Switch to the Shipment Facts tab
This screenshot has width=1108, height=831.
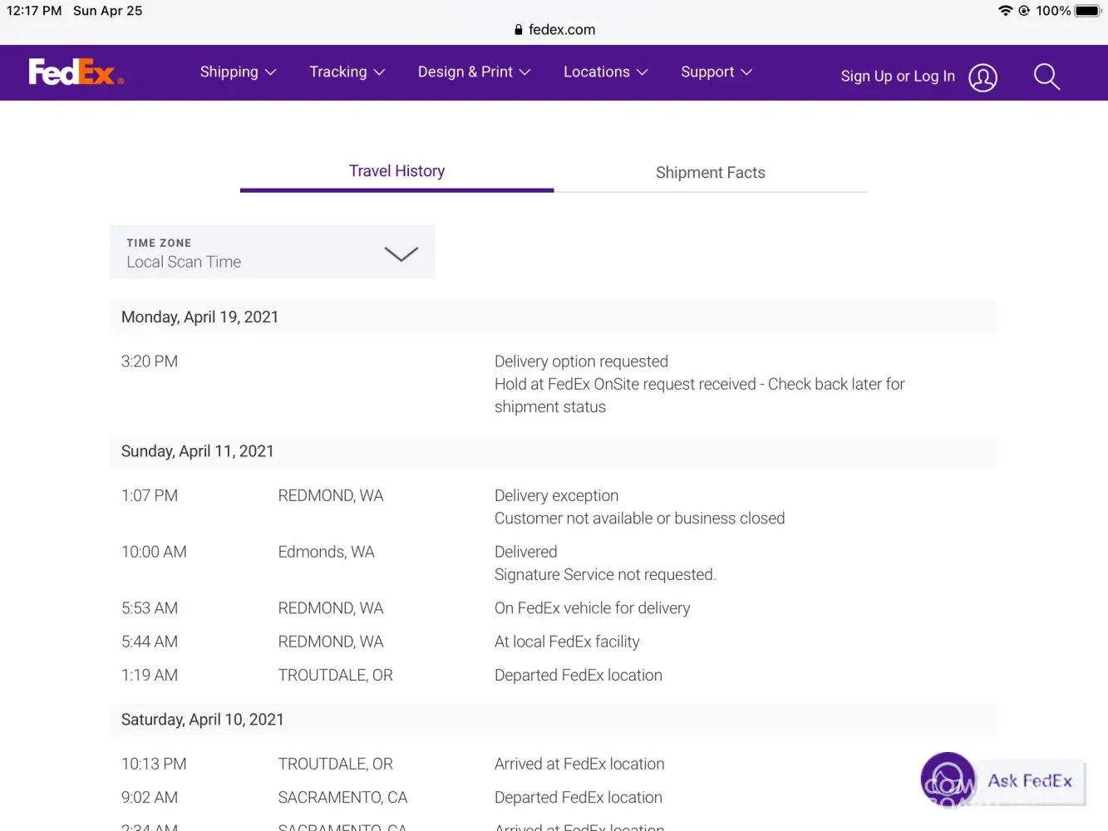pyautogui.click(x=710, y=173)
